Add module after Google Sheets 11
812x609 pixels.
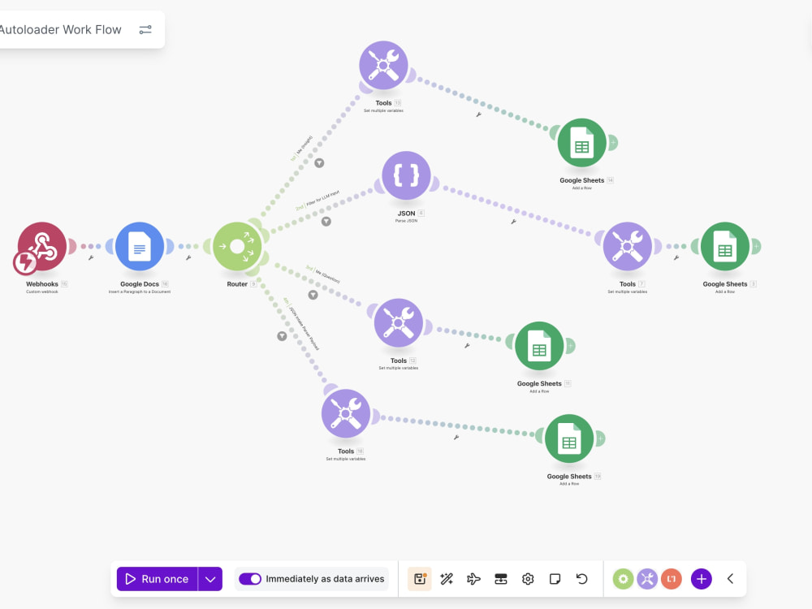570,346
